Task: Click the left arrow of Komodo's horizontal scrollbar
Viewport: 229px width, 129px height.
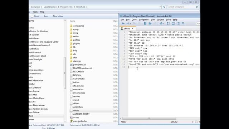Action: [x=121, y=118]
